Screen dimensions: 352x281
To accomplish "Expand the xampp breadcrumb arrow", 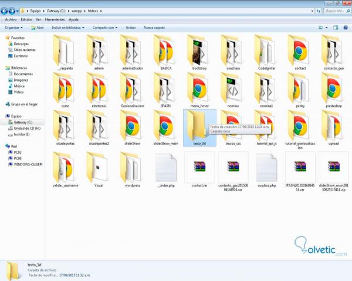I will pos(84,11).
